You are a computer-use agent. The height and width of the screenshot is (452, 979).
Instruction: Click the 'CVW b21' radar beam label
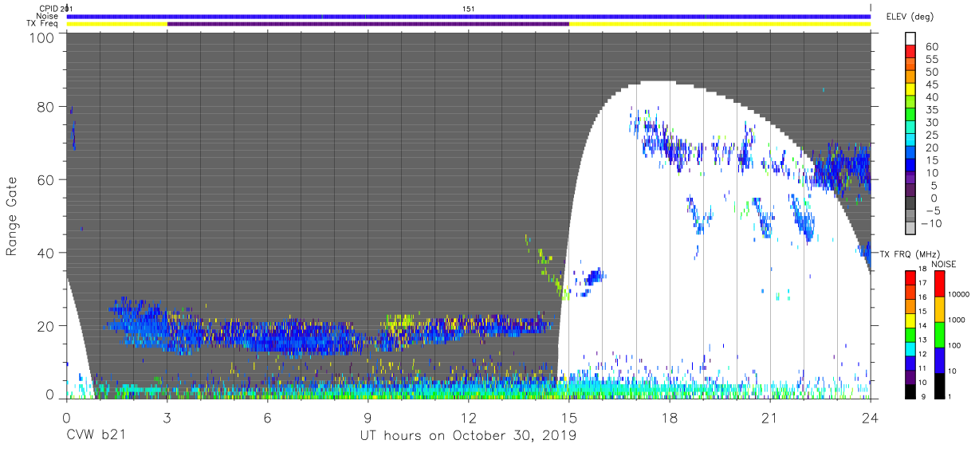[96, 436]
